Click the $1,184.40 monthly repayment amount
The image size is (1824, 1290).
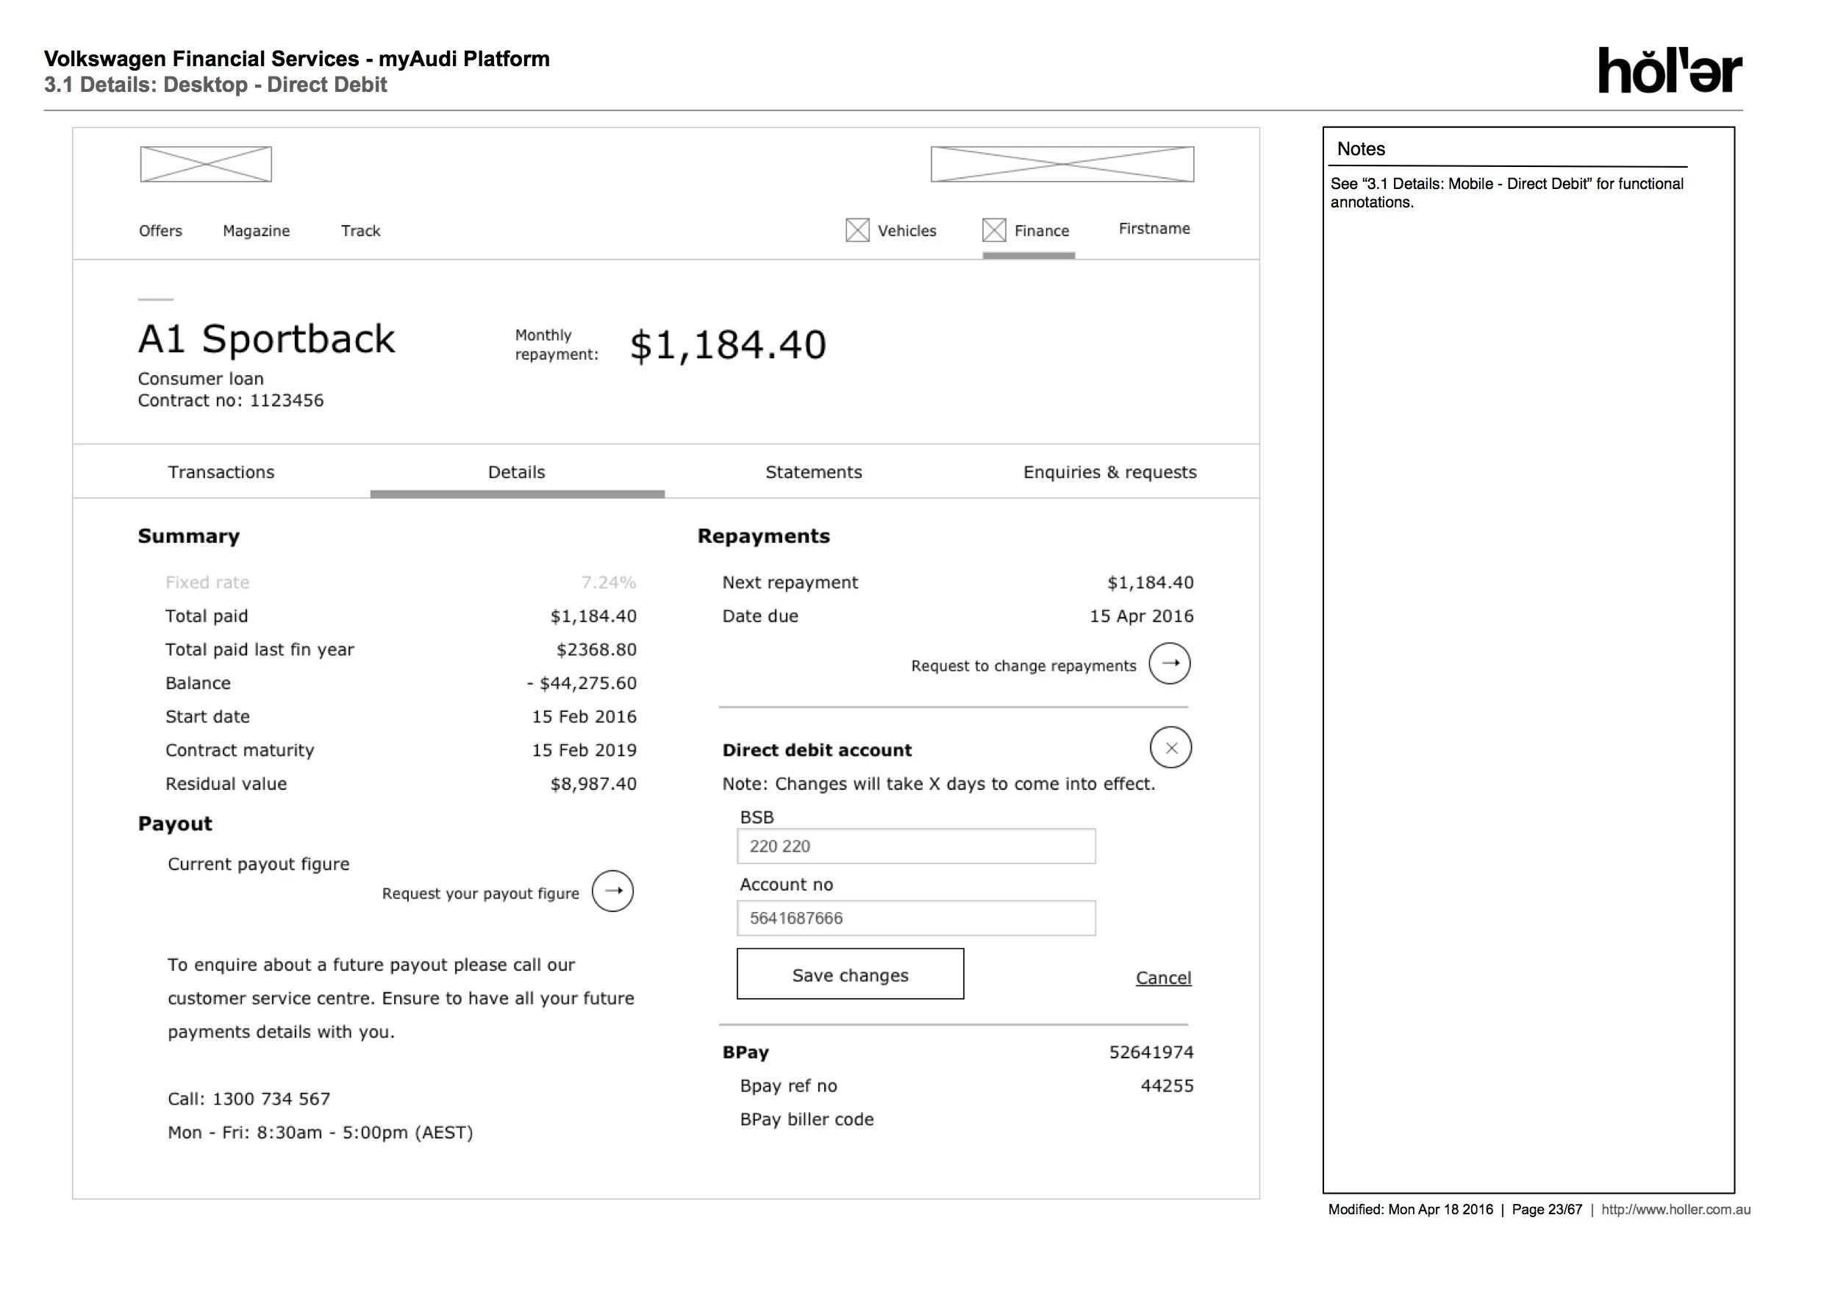click(x=728, y=345)
